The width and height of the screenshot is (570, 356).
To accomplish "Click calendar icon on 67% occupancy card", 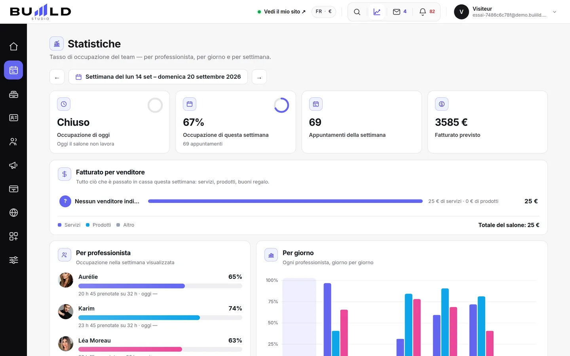I will point(190,104).
